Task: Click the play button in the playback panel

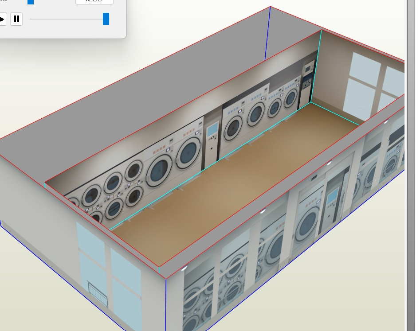Action: (x=2, y=19)
